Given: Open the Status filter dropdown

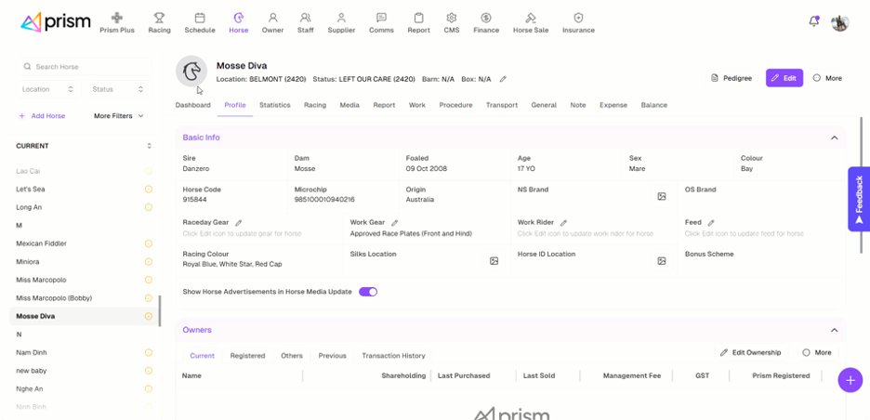Looking at the screenshot, I should [117, 89].
